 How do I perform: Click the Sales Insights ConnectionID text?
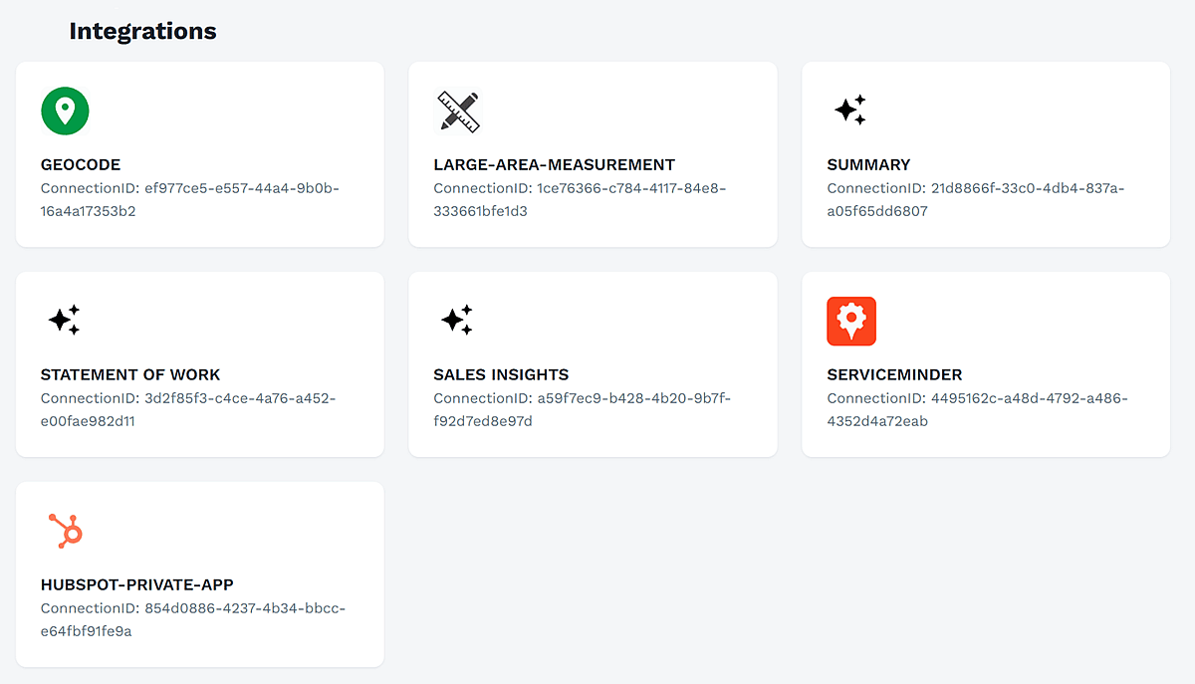[582, 409]
